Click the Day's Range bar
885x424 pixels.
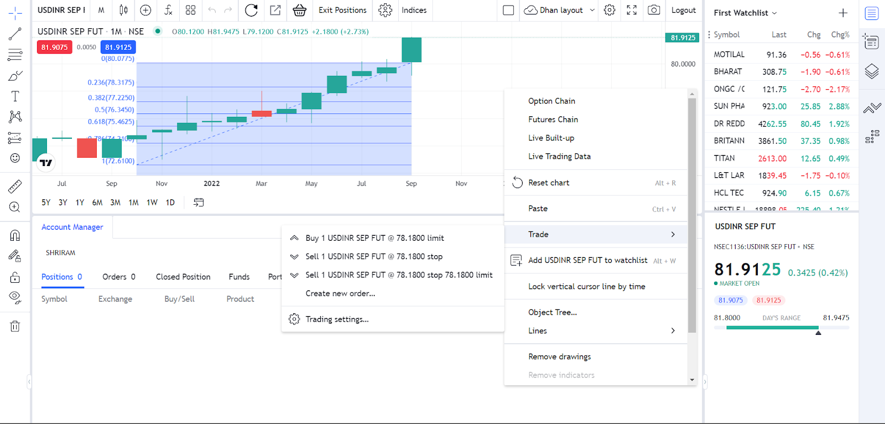[x=782, y=328]
